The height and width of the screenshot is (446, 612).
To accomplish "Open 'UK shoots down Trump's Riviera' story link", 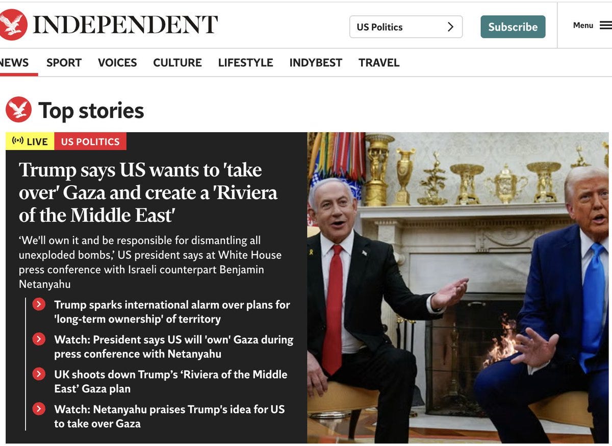I will 171,381.
